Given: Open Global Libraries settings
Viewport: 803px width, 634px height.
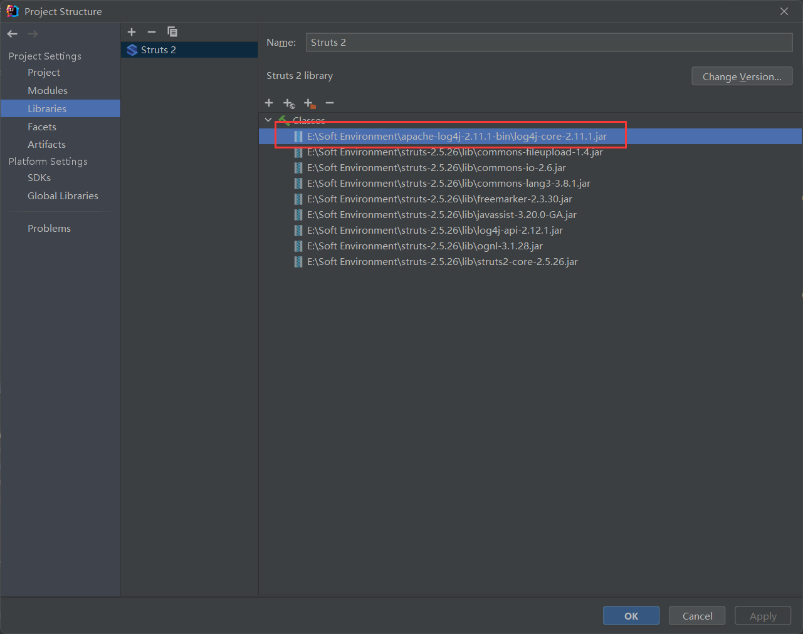Looking at the screenshot, I should [63, 196].
